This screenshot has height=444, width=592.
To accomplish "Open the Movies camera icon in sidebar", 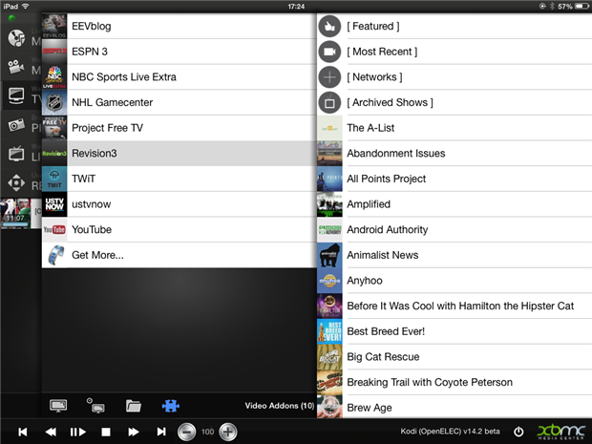I will (x=16, y=67).
